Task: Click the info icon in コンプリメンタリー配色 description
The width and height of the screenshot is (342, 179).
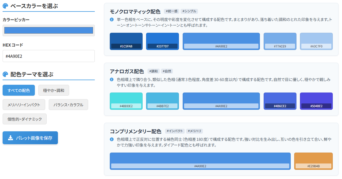Action: 112,139
